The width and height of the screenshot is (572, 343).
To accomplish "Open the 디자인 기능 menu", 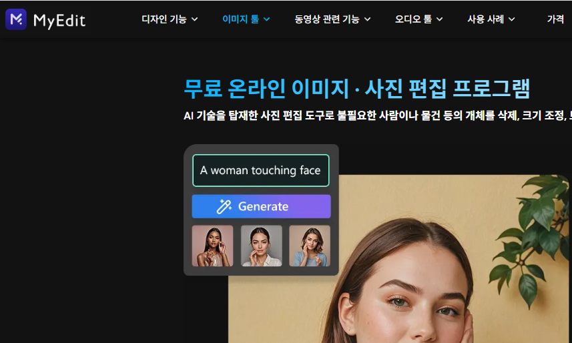I will [x=164, y=19].
